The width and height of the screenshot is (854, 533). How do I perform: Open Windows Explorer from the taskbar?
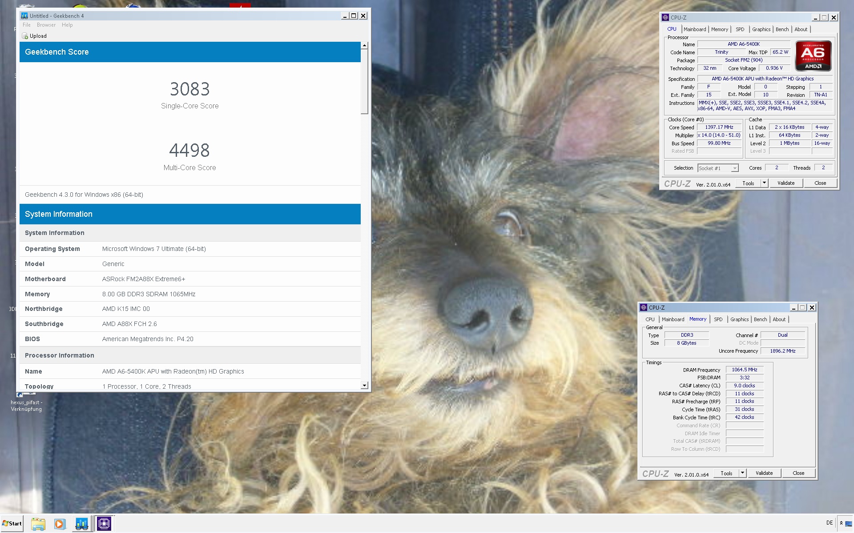pos(38,524)
